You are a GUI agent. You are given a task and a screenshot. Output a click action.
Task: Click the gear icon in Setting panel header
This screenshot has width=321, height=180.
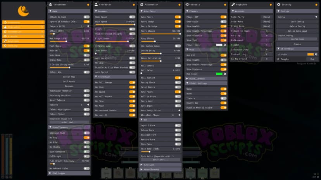279,5
